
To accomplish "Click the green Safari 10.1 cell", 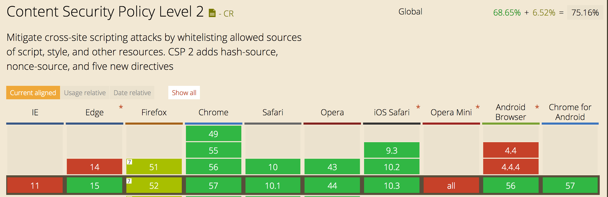I will coord(273,185).
